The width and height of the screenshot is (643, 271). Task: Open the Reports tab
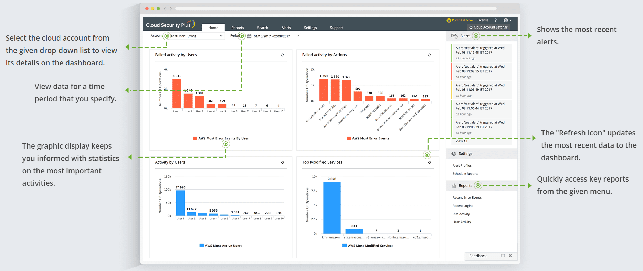pyautogui.click(x=238, y=28)
